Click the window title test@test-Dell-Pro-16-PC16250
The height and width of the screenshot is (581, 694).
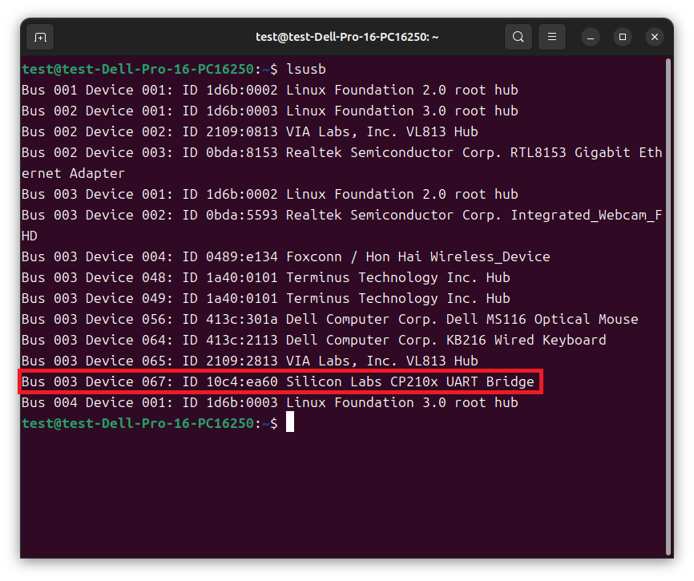pos(347,37)
